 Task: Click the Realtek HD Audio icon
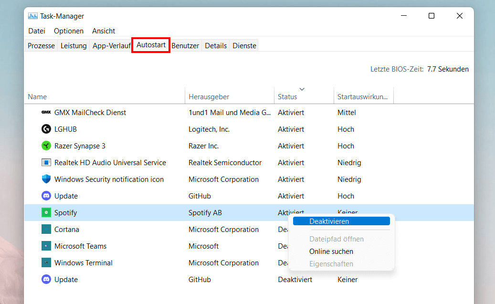pyautogui.click(x=46, y=163)
